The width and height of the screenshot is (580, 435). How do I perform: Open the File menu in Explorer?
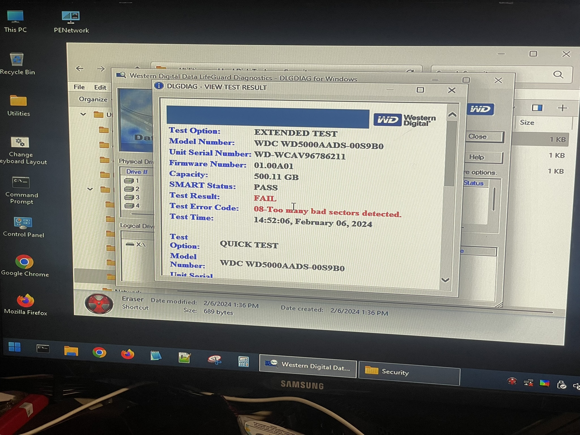coord(79,87)
